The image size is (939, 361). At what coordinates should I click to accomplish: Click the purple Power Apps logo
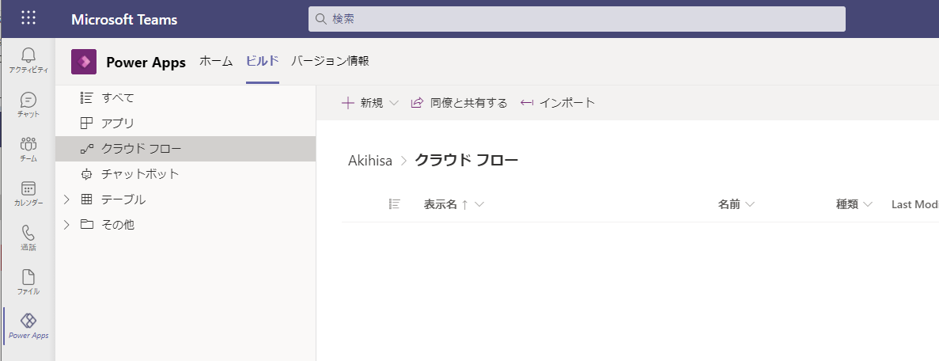[84, 62]
